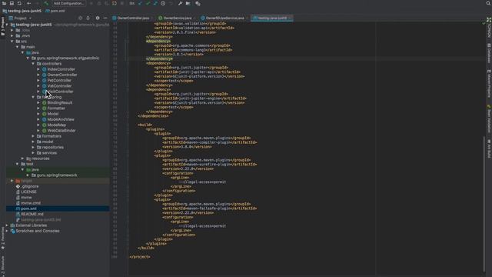Select the testing-java-junit5 pom editor tab

272,18
